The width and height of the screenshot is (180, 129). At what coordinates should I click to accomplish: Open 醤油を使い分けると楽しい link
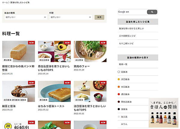click(x=131, y=28)
